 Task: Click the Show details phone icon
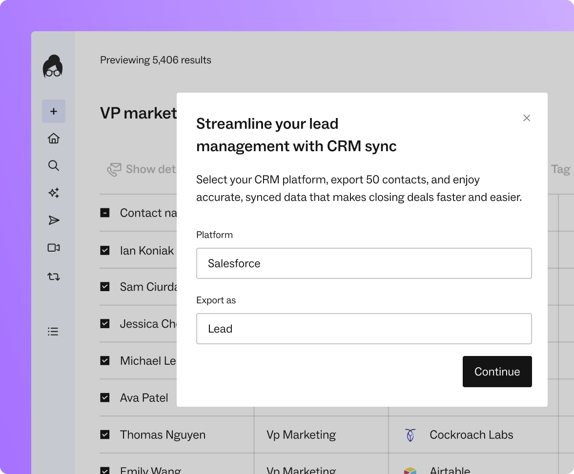pos(114,170)
